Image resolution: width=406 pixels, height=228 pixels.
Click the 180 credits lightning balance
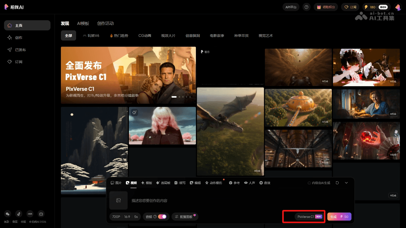click(370, 7)
